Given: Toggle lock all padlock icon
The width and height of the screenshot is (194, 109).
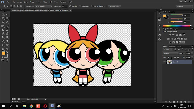Looking at the screenshot, I should point(178,58).
